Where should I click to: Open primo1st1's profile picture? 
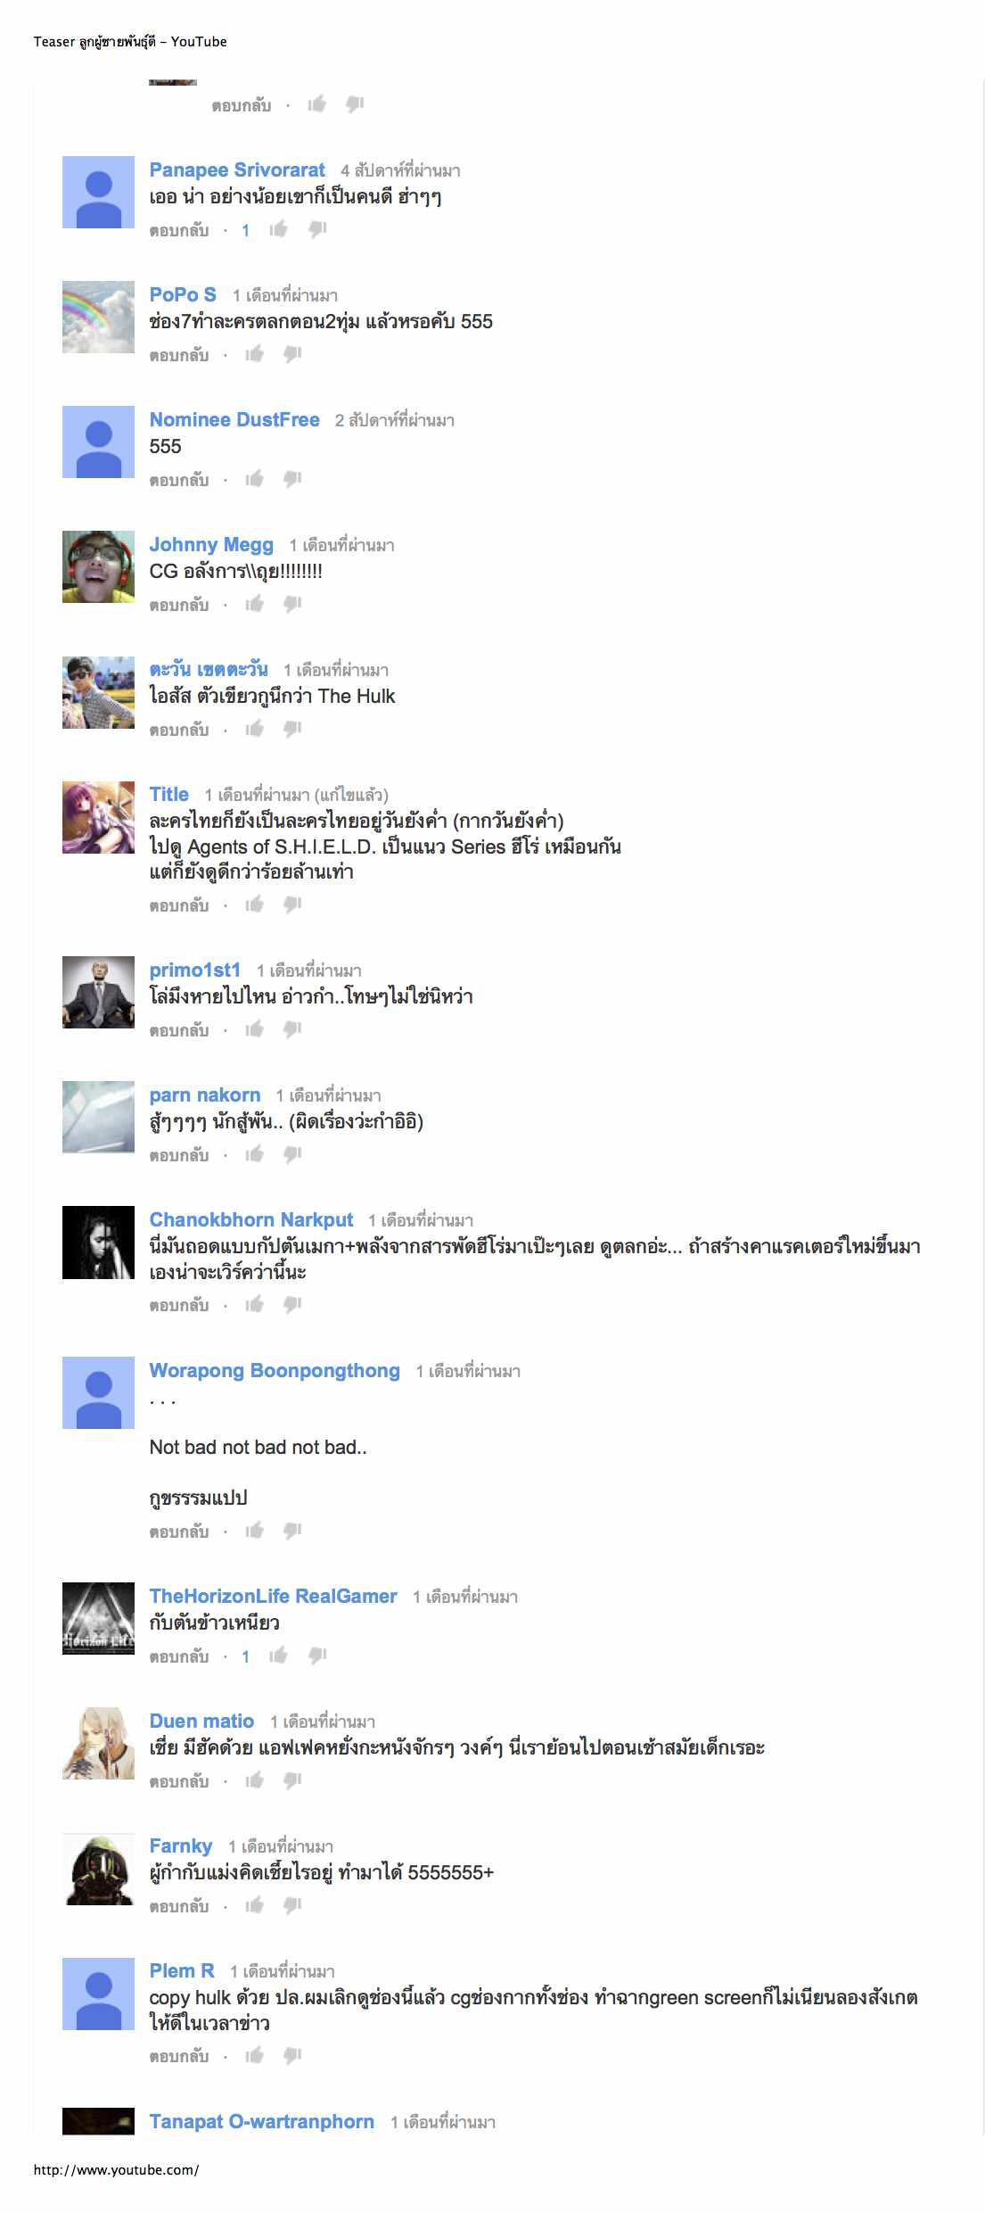[x=98, y=992]
